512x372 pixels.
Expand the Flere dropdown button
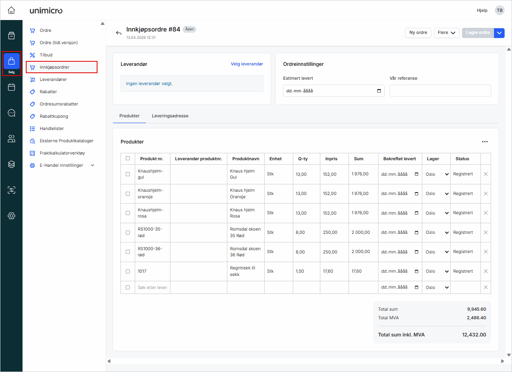446,33
